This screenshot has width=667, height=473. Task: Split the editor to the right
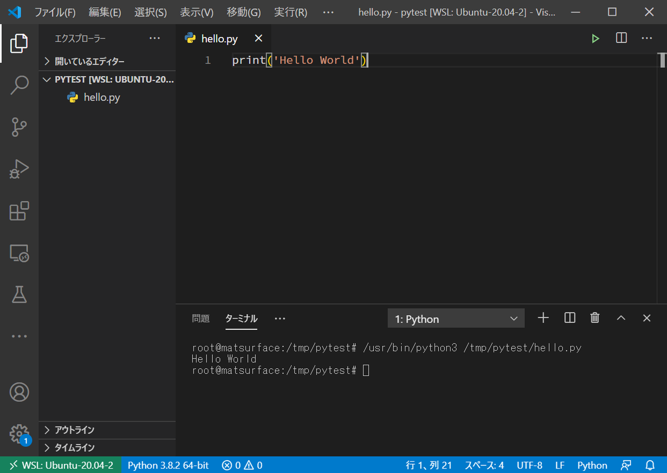click(x=621, y=38)
